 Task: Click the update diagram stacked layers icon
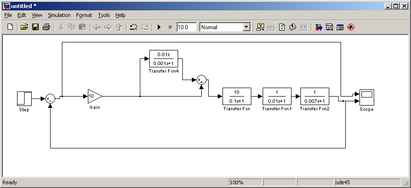point(292,27)
